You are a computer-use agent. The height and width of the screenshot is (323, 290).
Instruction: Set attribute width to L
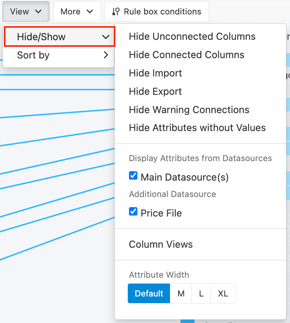(201, 294)
